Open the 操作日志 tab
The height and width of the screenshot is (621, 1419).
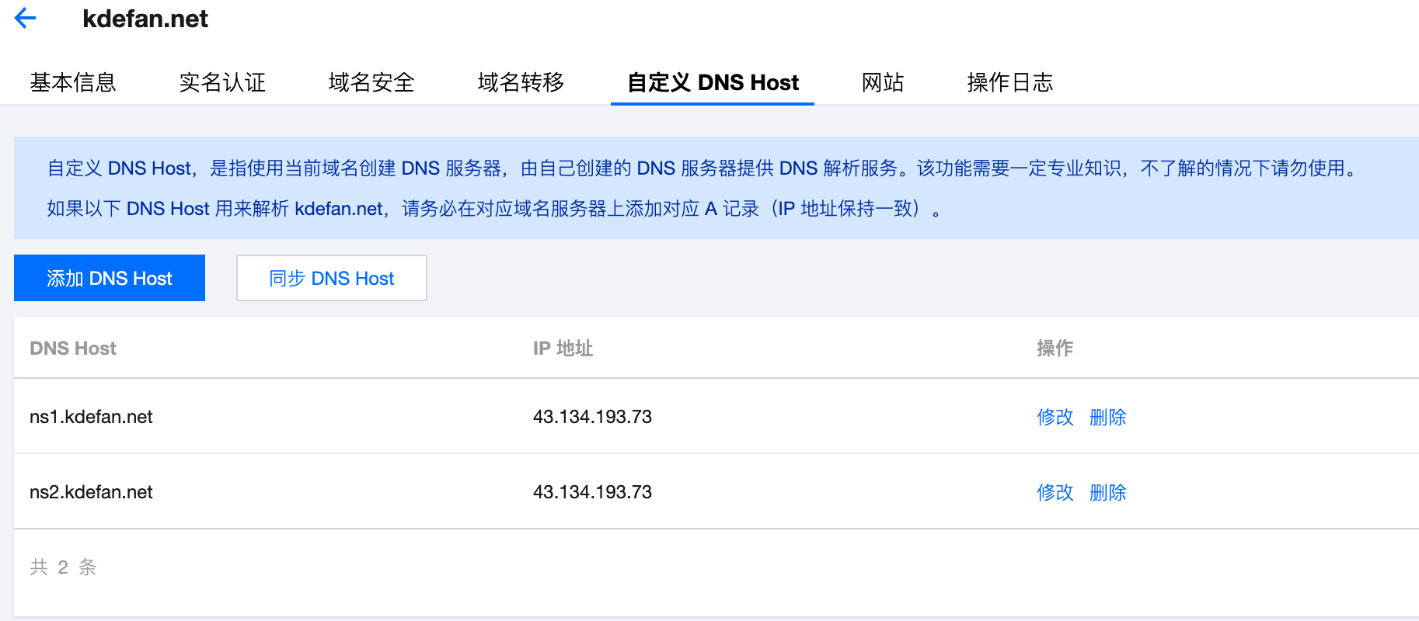(1010, 82)
